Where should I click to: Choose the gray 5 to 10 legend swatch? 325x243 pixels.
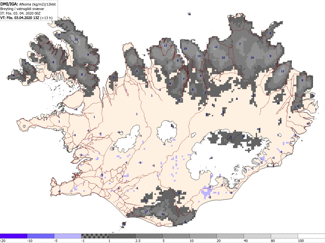click(176, 236)
